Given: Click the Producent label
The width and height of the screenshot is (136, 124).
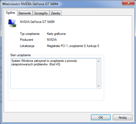Looking at the screenshot, I should (x=27, y=40).
